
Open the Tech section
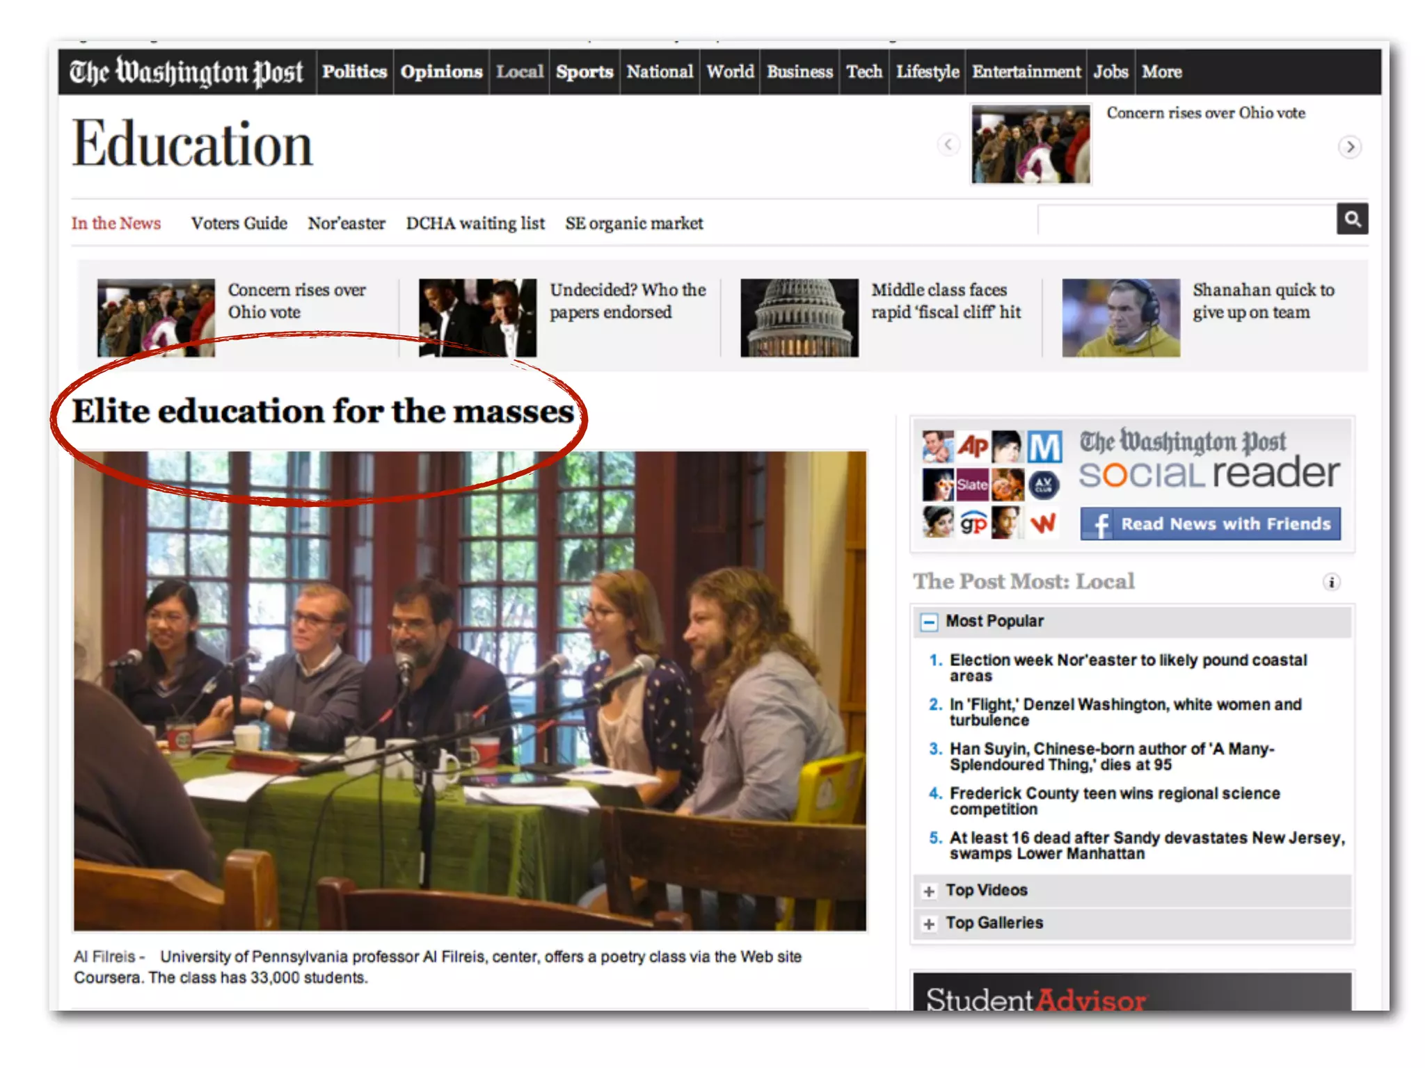pyautogui.click(x=863, y=72)
